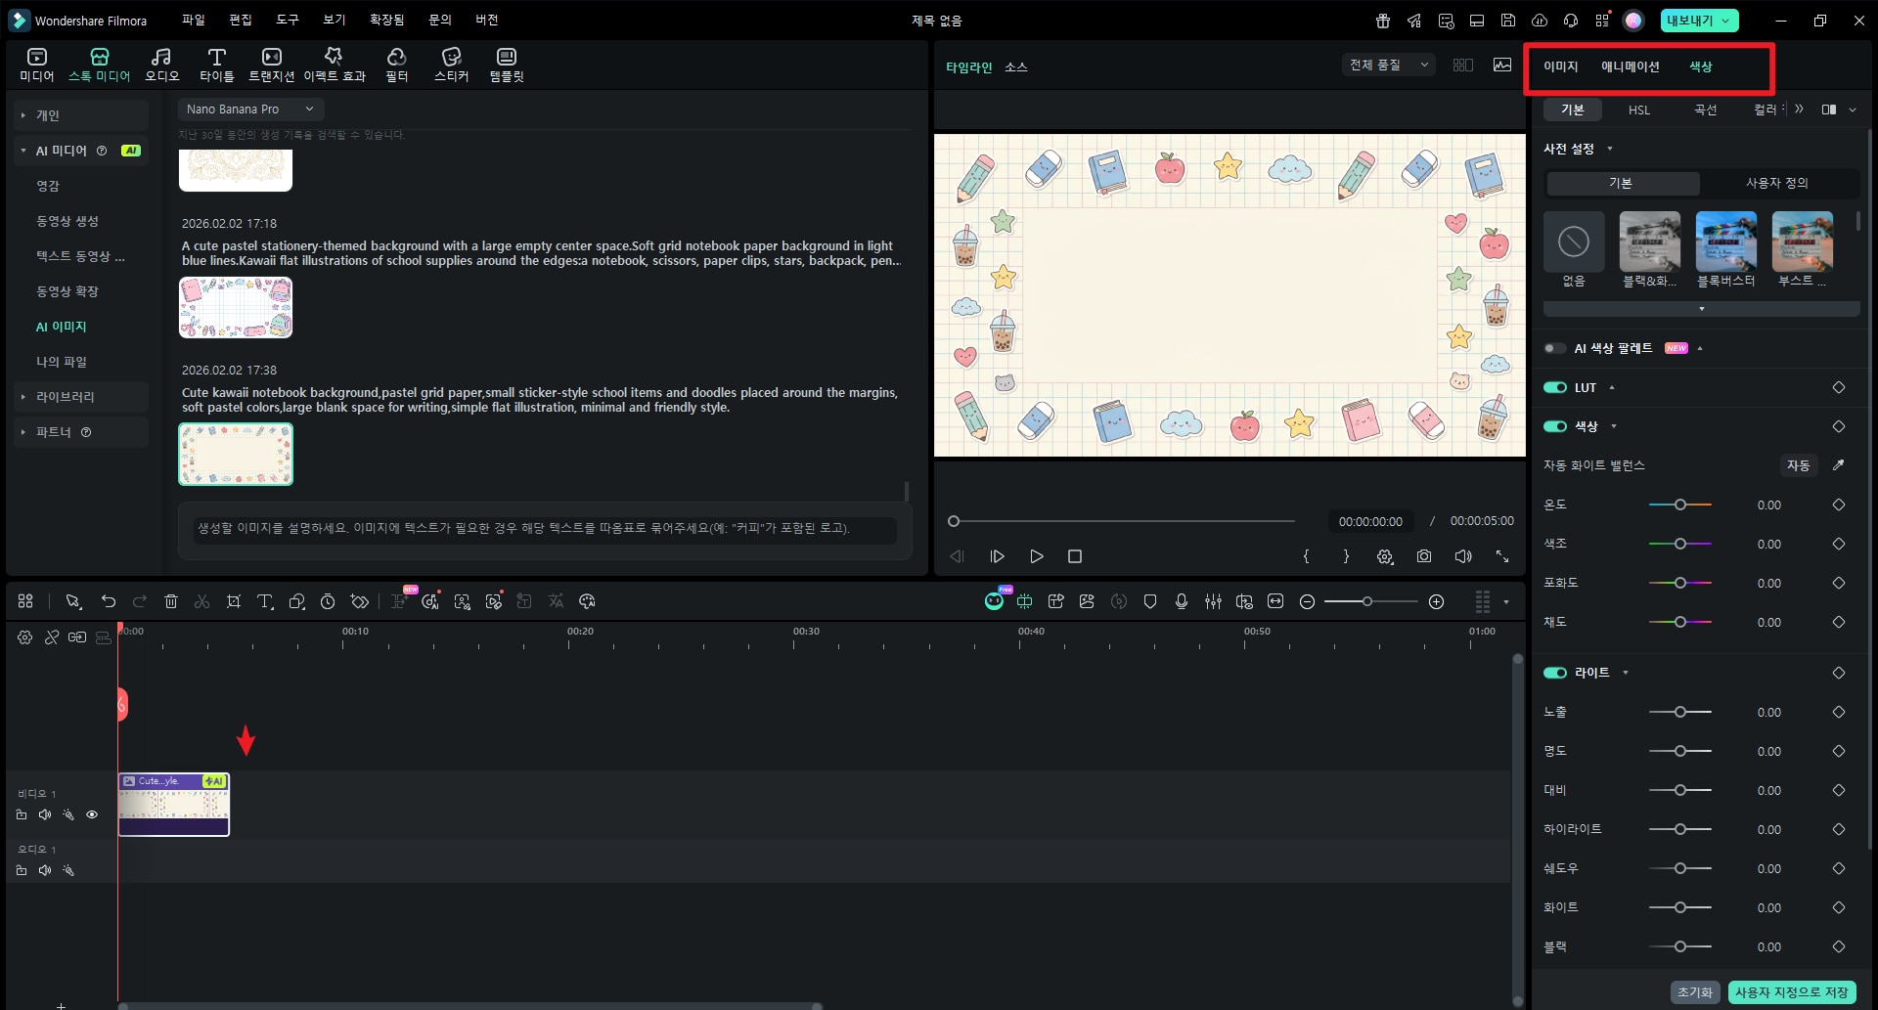
Task: Hide Video 1 track with eye icon
Action: [92, 814]
